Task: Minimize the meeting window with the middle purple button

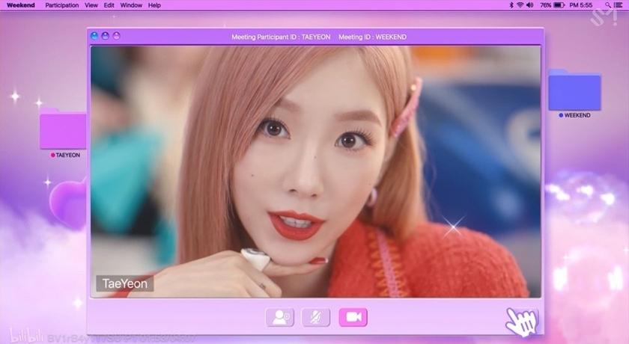Action: tap(105, 36)
